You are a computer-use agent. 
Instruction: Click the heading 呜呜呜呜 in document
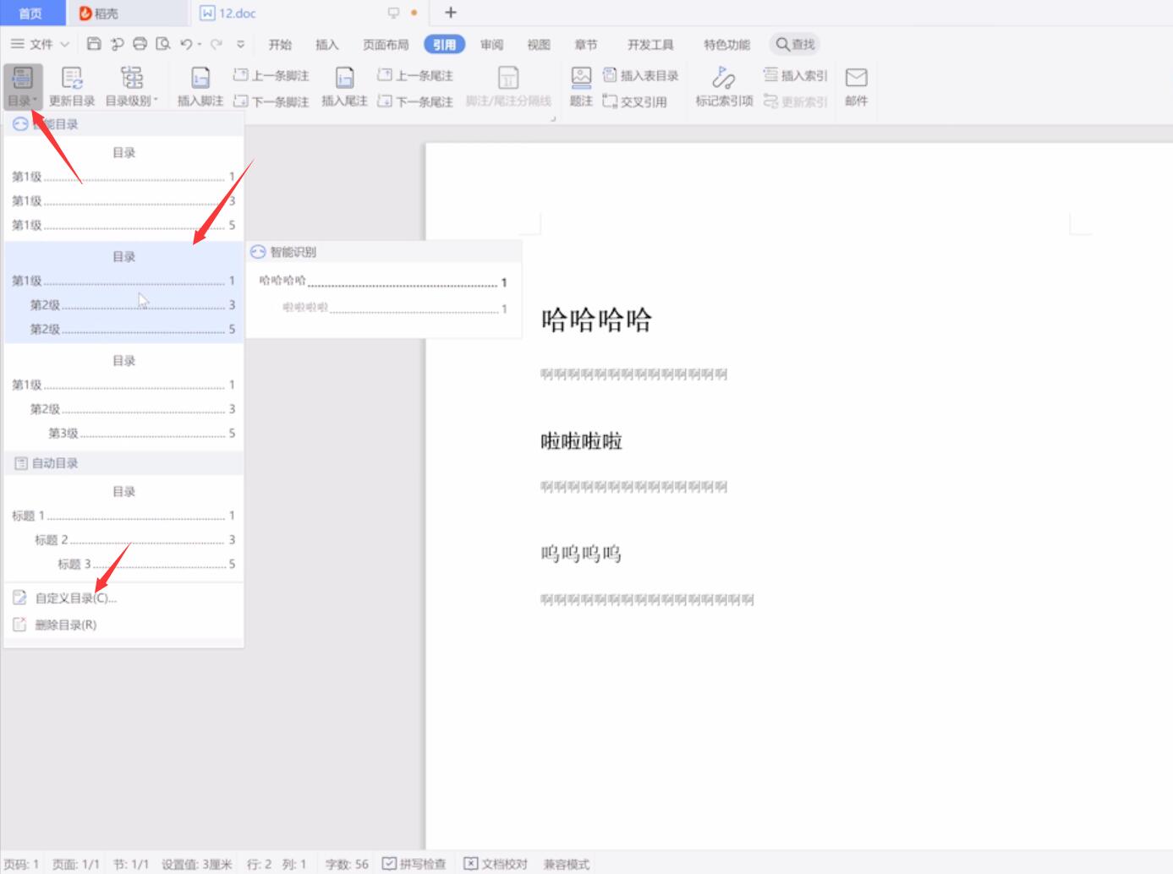pos(582,554)
